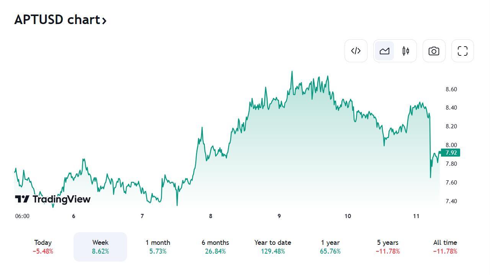Open the chart in fullscreen mode
490x275 pixels.
(462, 51)
